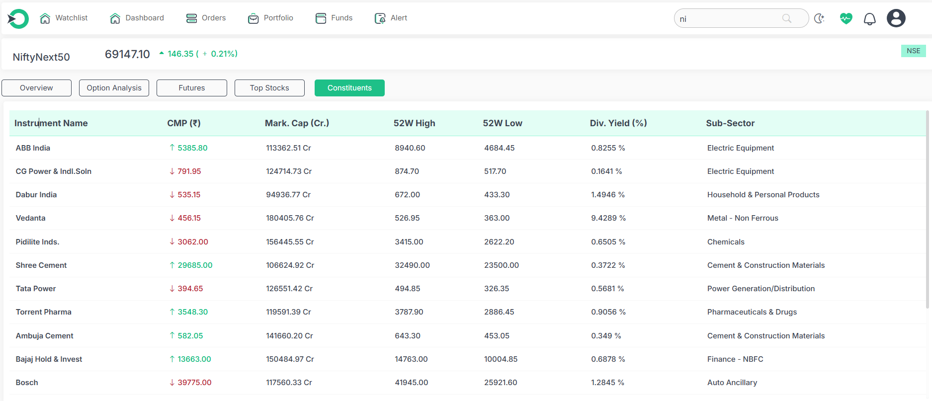
Task: Toggle dark mode with moon icon
Action: [x=819, y=18]
